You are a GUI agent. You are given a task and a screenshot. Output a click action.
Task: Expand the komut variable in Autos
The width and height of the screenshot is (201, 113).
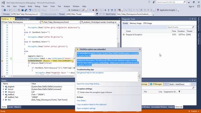(3, 89)
